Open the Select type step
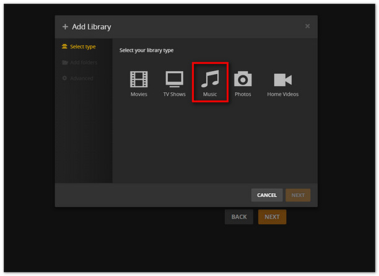 click(x=82, y=47)
